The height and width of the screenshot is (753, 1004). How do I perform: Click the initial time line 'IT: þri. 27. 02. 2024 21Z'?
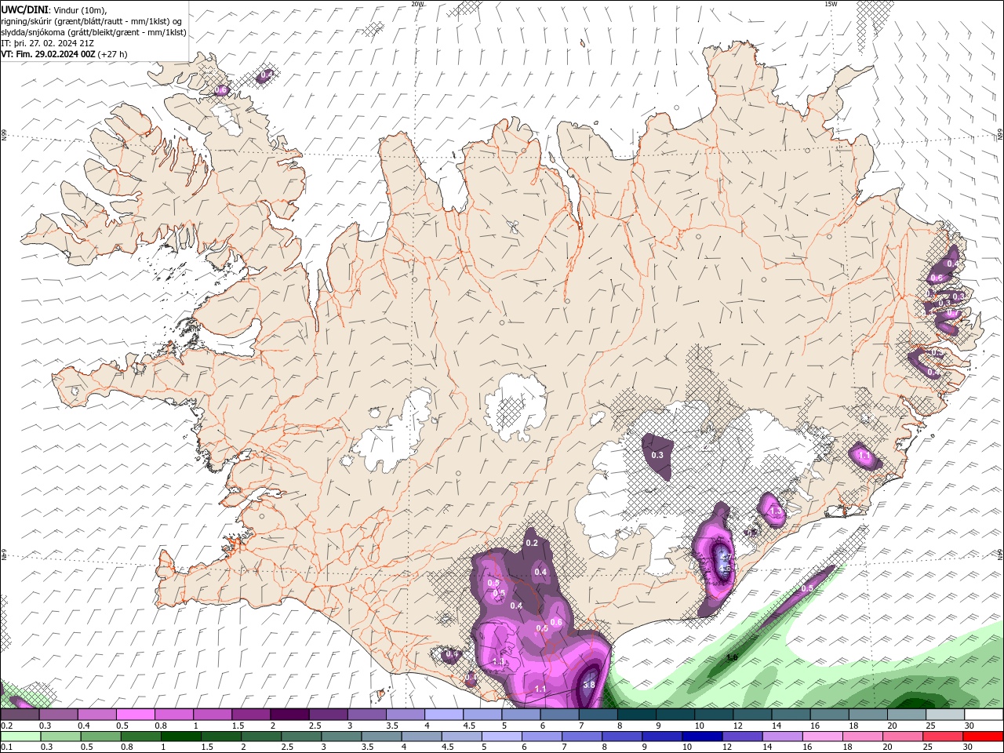click(48, 43)
